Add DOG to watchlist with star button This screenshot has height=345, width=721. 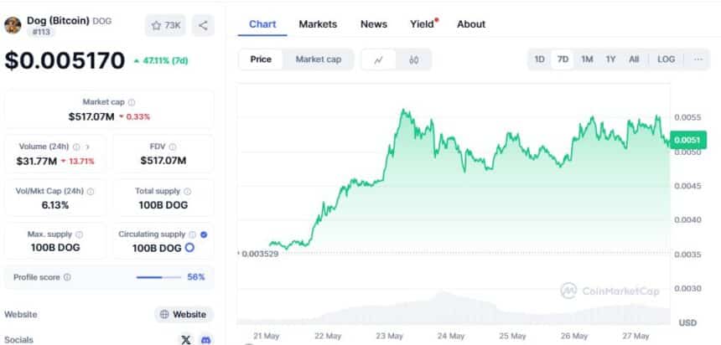point(165,25)
